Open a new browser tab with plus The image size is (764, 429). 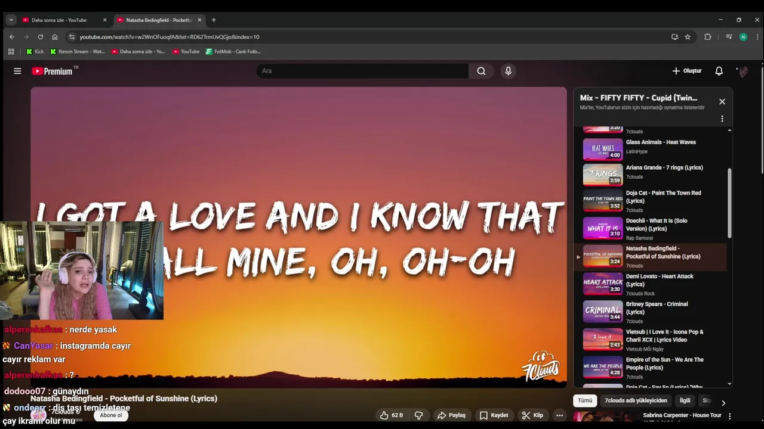[214, 20]
